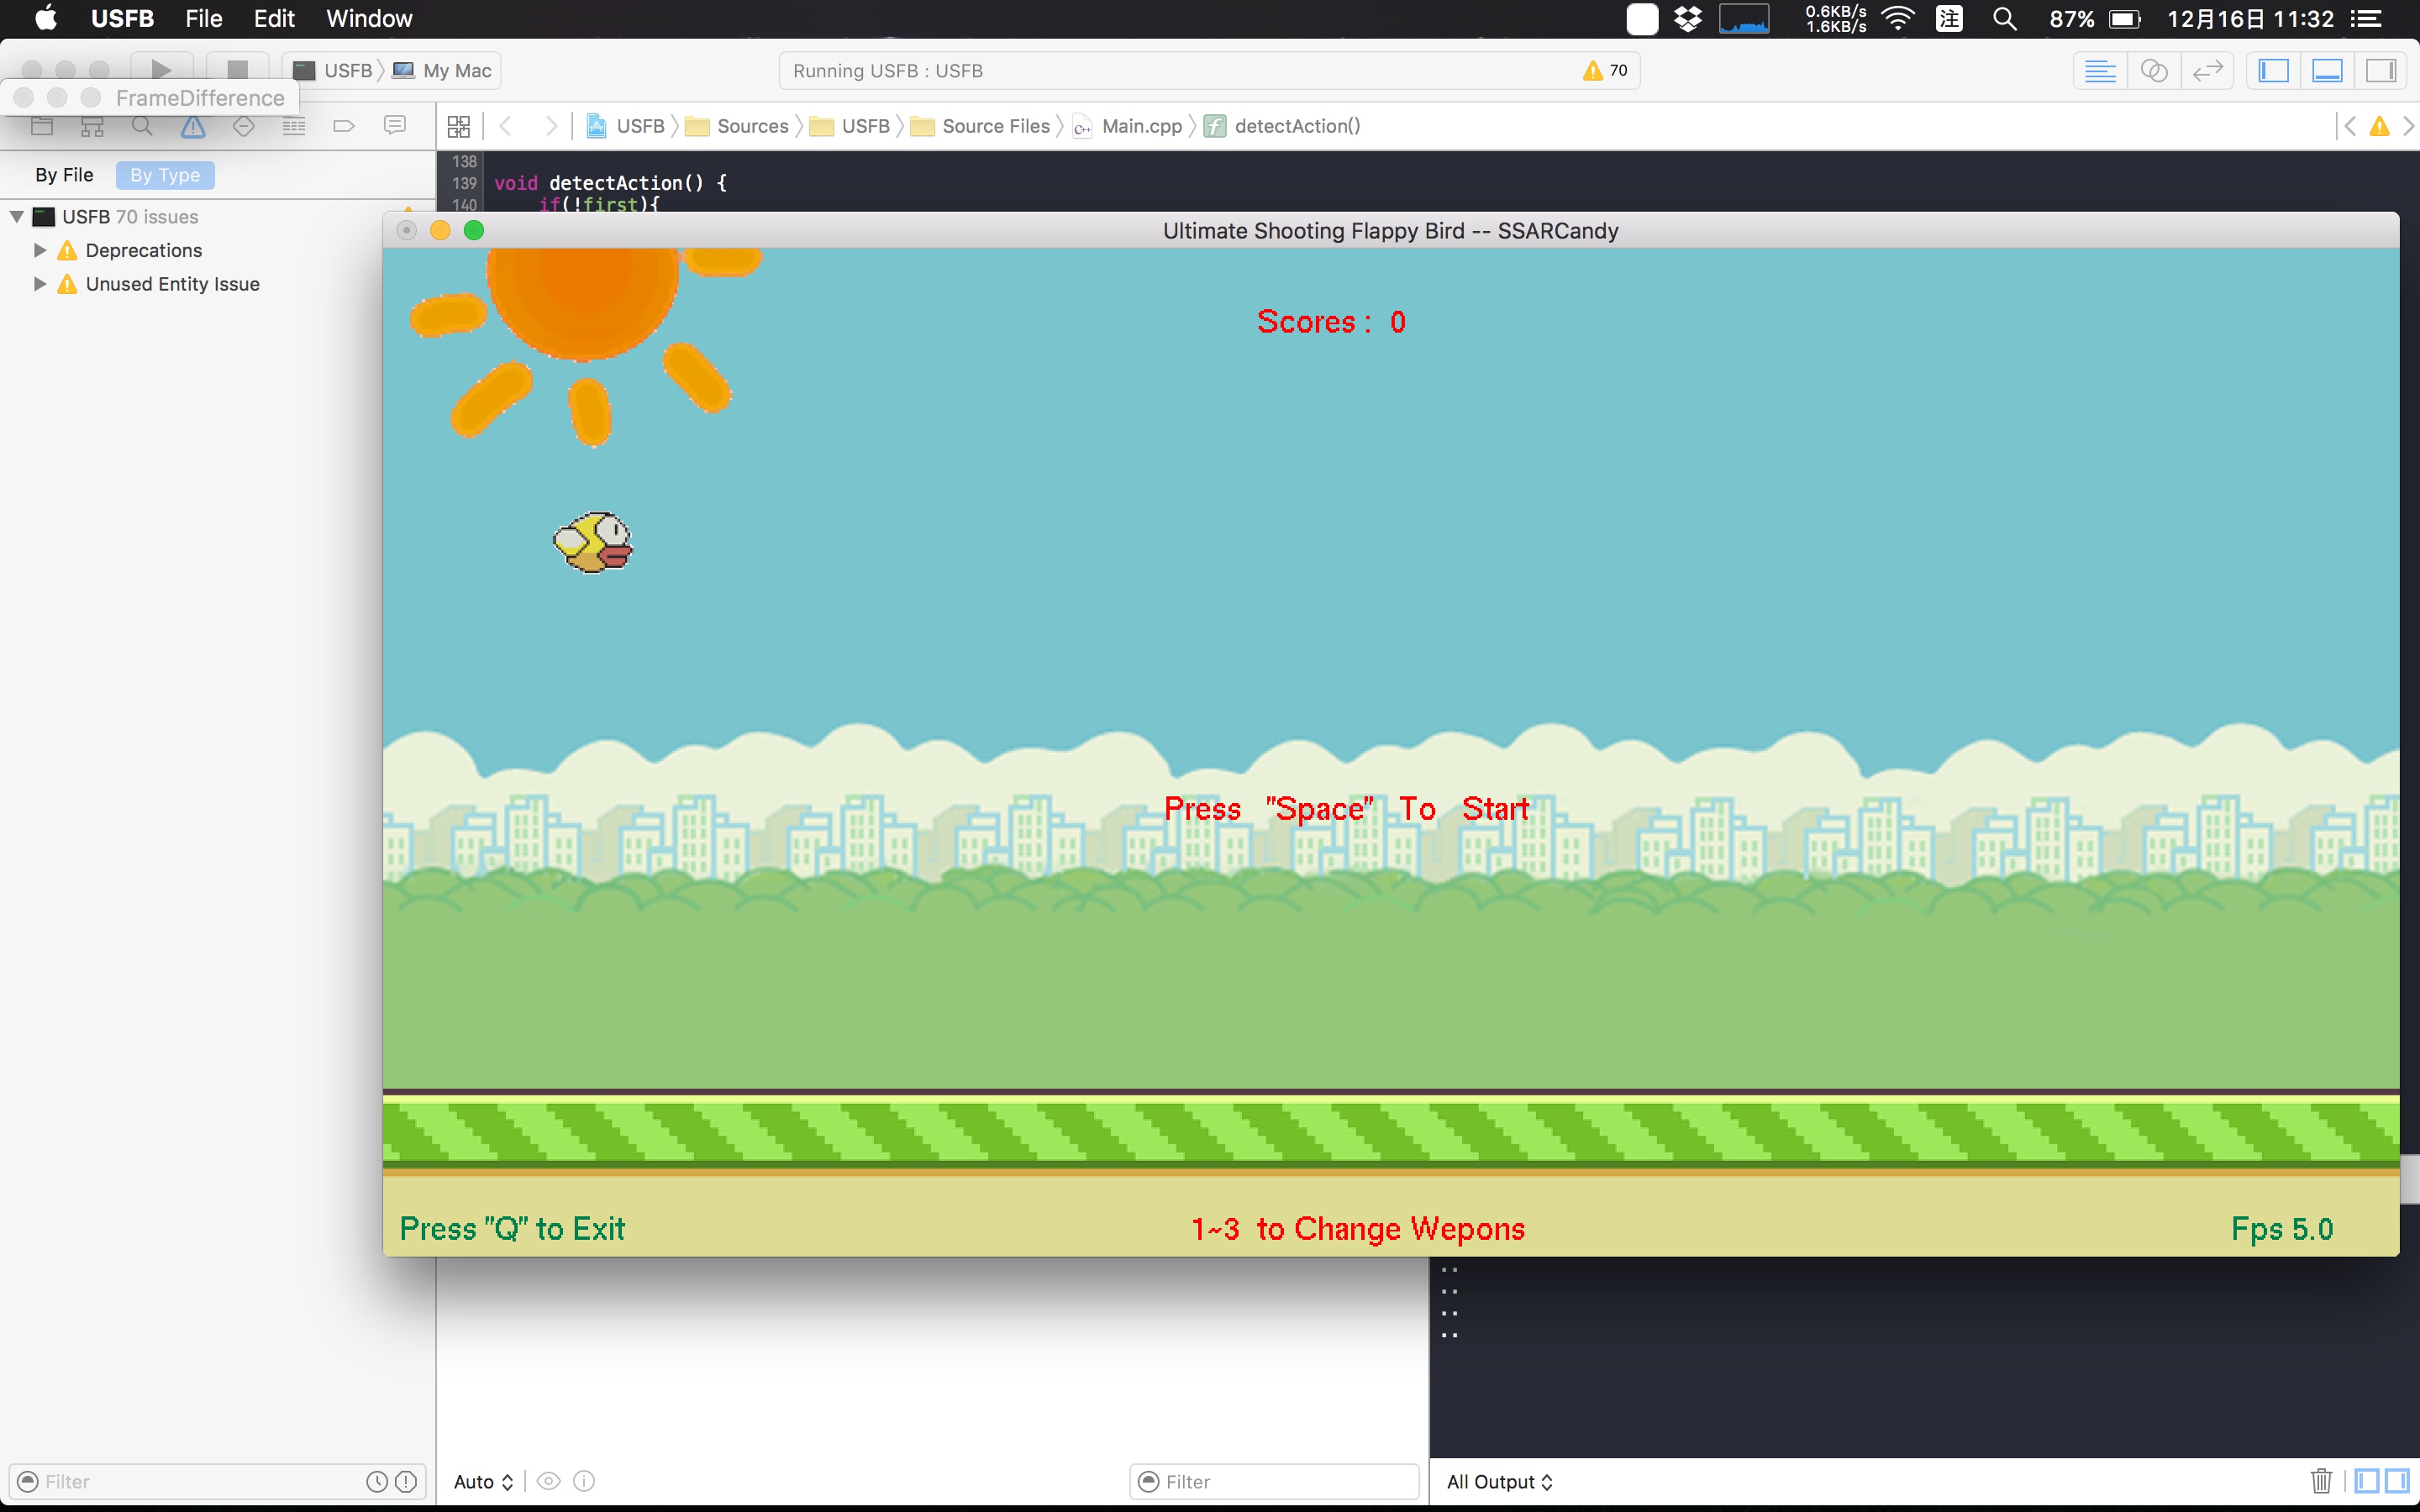Switch issue view to By File

(x=64, y=175)
